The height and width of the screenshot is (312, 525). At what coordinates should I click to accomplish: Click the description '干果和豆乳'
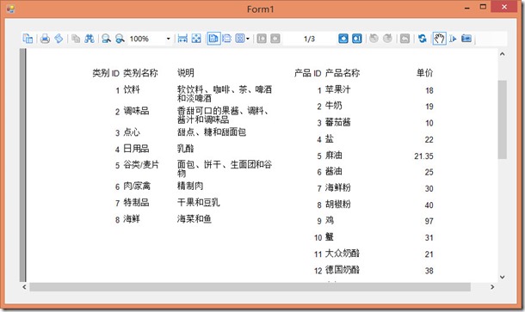tap(198, 202)
